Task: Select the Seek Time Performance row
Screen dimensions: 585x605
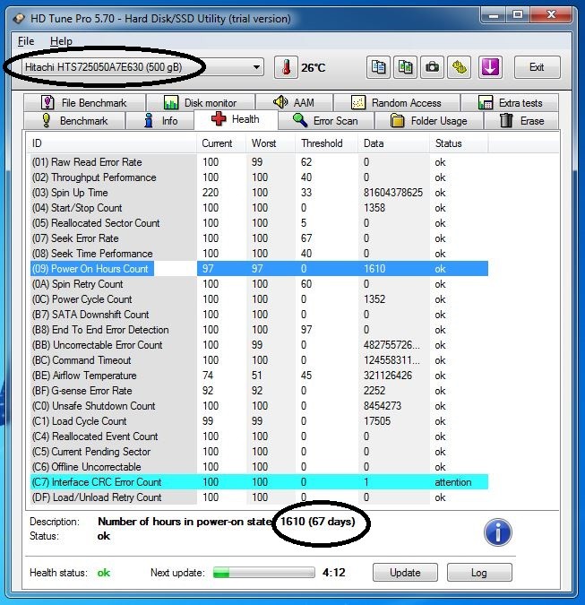Action: (259, 254)
